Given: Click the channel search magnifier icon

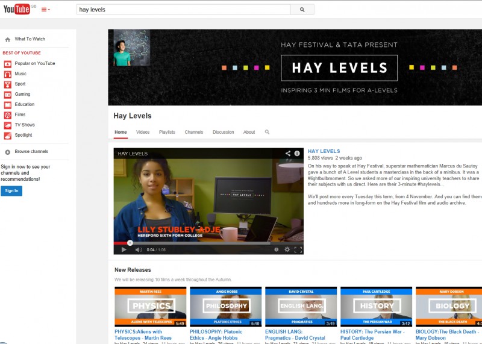Looking at the screenshot, I should (267, 132).
